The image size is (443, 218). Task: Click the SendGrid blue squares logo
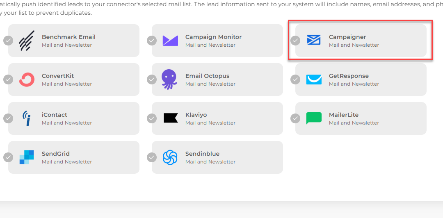[27, 157]
